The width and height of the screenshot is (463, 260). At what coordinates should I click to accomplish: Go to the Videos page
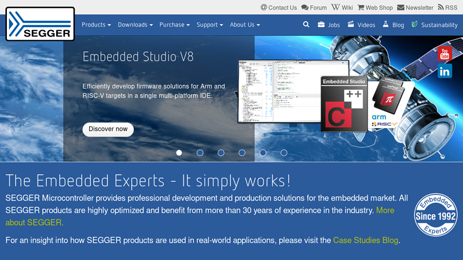[x=361, y=25]
